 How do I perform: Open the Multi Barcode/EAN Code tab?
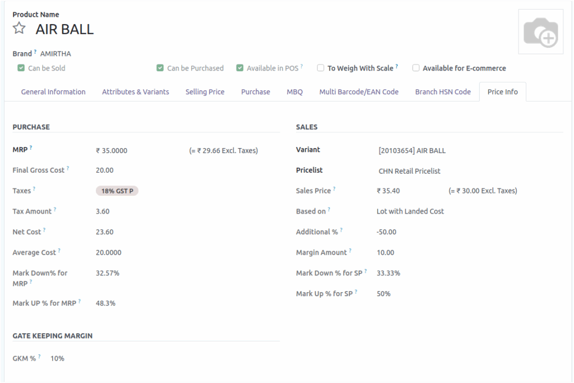pyautogui.click(x=359, y=91)
